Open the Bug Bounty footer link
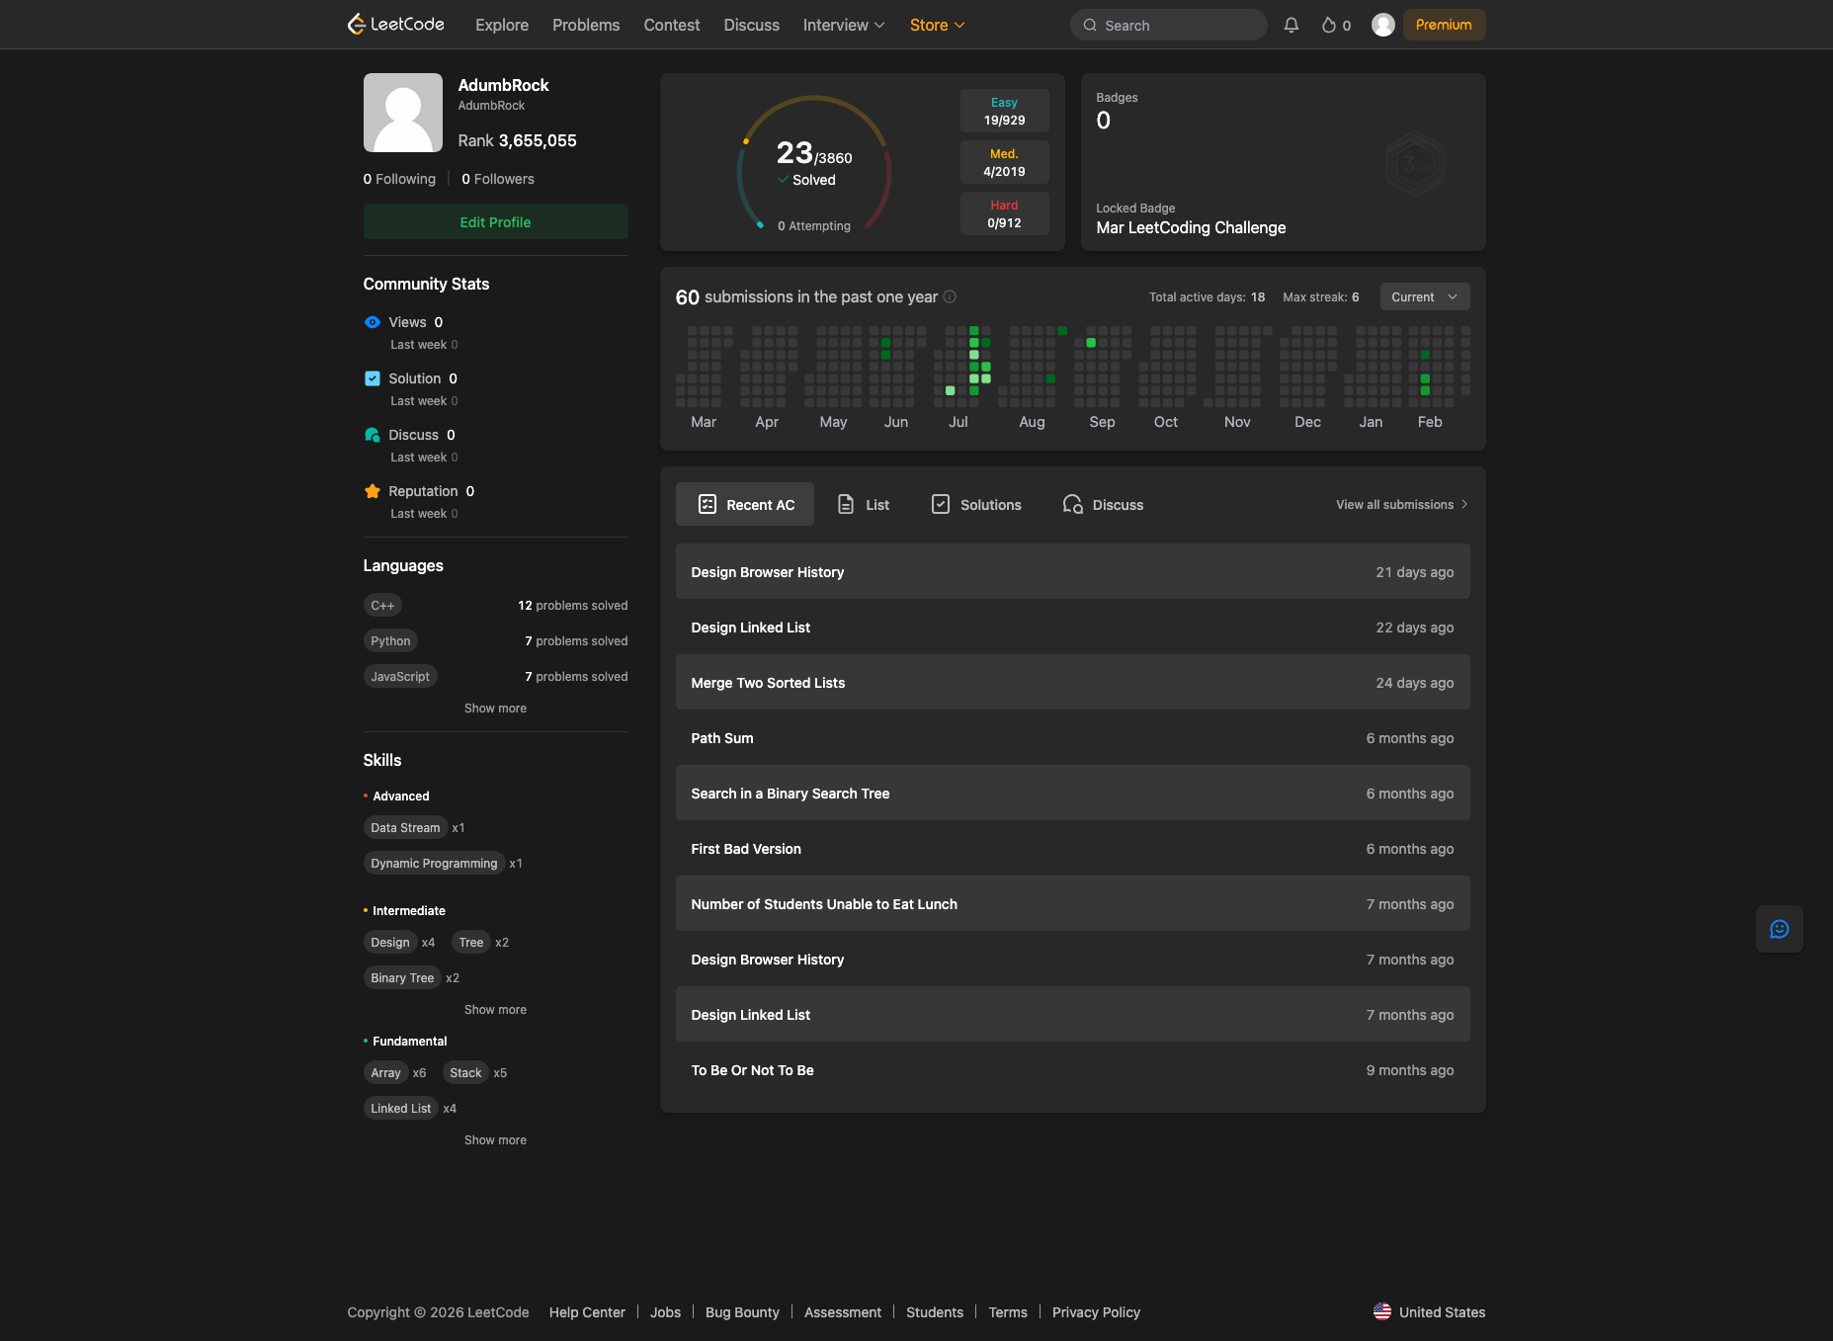 tap(742, 1312)
